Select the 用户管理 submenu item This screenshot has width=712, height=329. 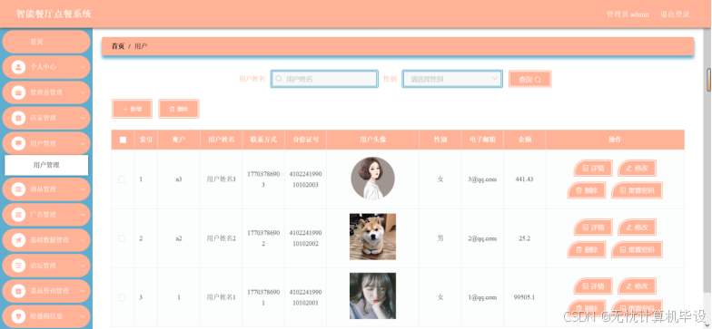pyautogui.click(x=46, y=165)
